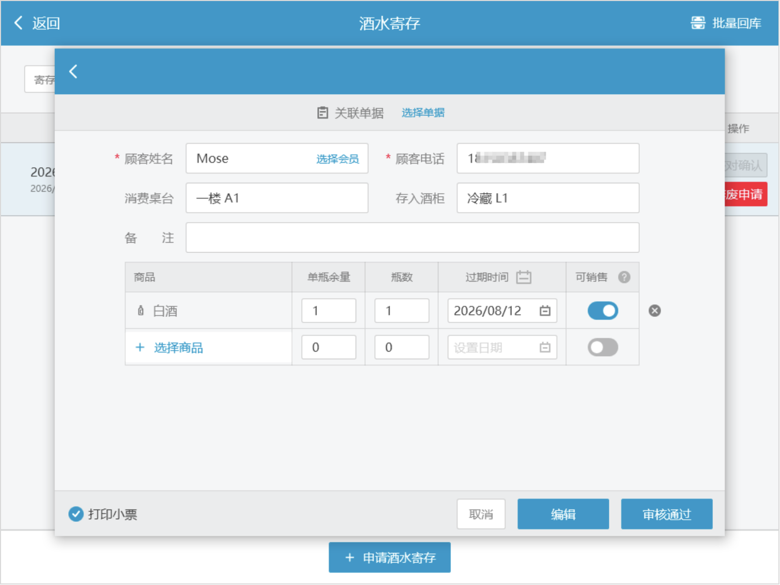Open the 设置日期 date picker

pos(502,347)
